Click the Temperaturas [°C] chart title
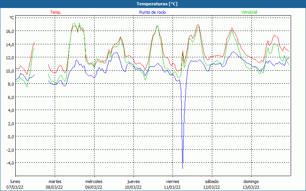This screenshot has width=306, height=191. [x=157, y=4]
